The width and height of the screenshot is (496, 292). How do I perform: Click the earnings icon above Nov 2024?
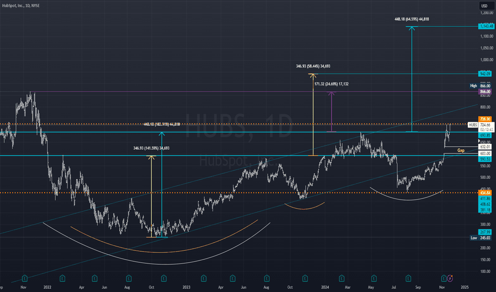tap(444, 278)
